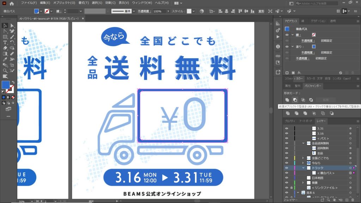Choose the Paintbrush tool
The height and width of the screenshot is (203, 361).
(12, 37)
